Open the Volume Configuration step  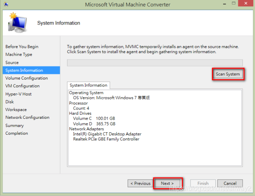tap(27, 78)
